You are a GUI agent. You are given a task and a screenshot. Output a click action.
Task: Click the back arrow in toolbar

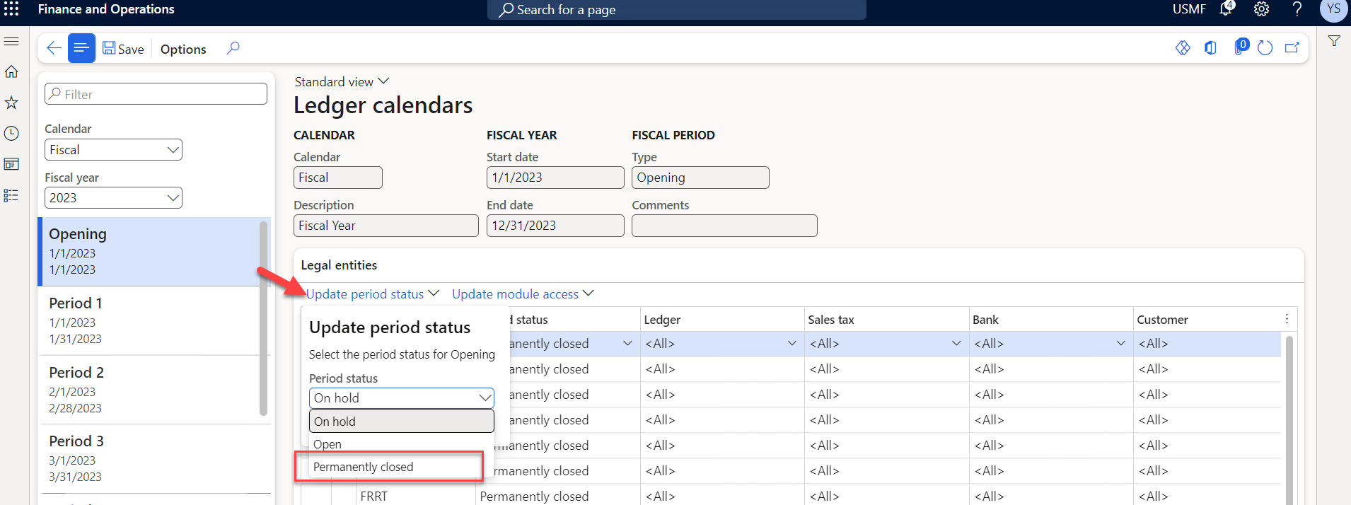tap(54, 48)
